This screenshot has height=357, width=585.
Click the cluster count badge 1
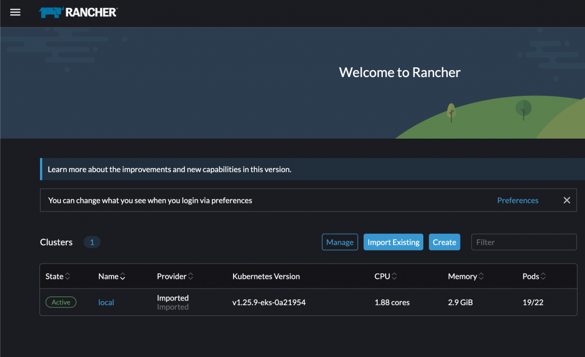pyautogui.click(x=92, y=242)
